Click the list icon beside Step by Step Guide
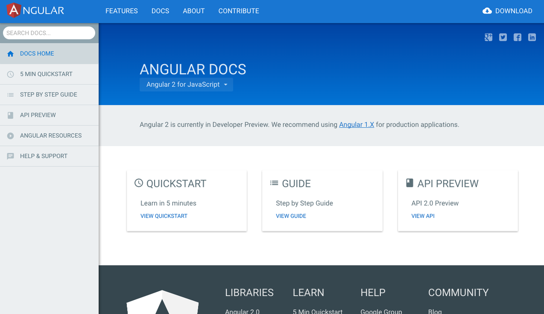The height and width of the screenshot is (314, 544). (10, 94)
